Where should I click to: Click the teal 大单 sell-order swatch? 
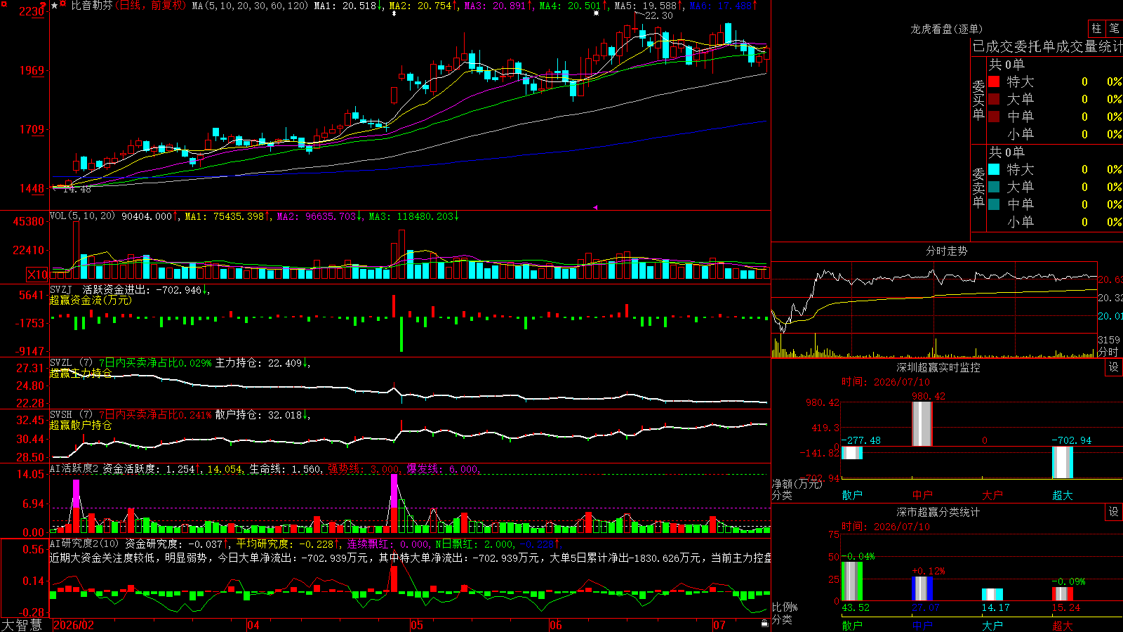[994, 187]
